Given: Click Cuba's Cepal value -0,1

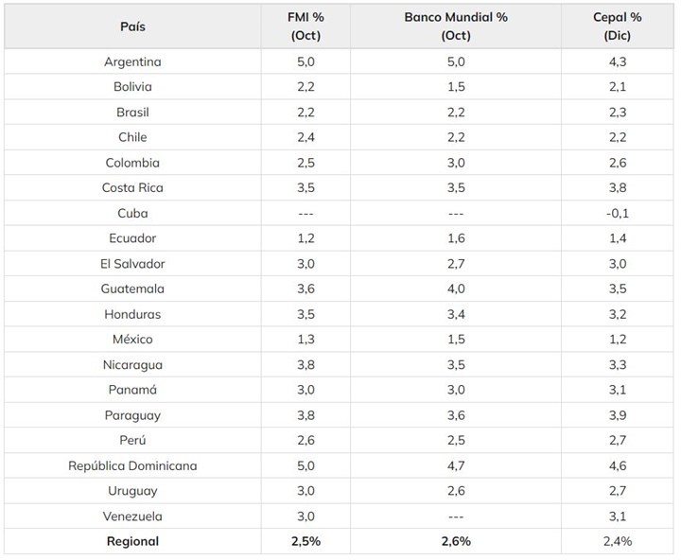Looking at the screenshot, I should 618,213.
